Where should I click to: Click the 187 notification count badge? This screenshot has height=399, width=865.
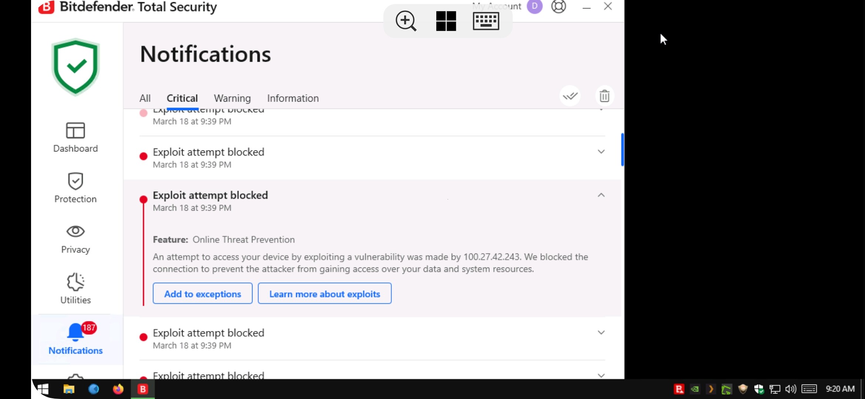[x=89, y=328]
